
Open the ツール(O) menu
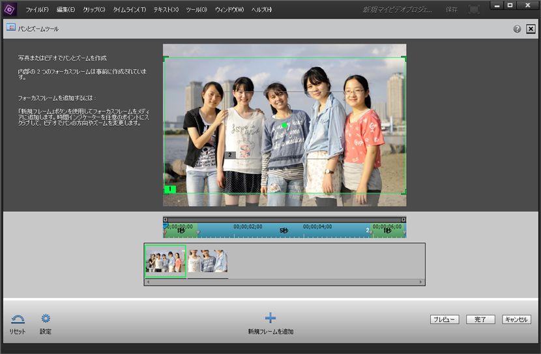(196, 10)
